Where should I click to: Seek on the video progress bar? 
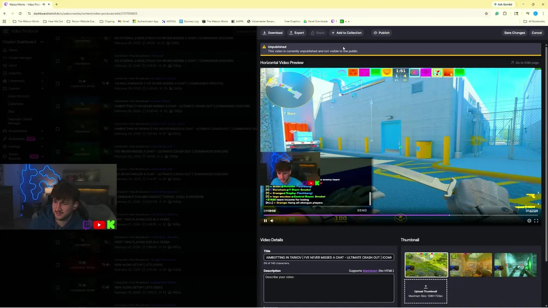[x=400, y=215]
